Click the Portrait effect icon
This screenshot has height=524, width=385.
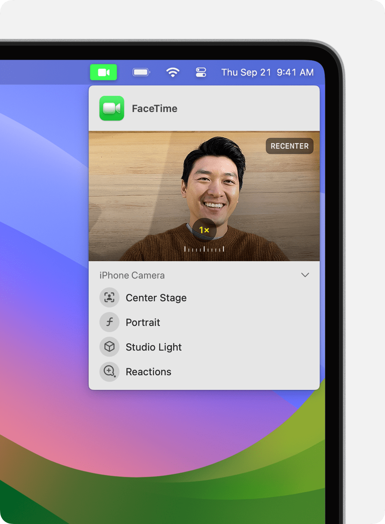coord(109,322)
